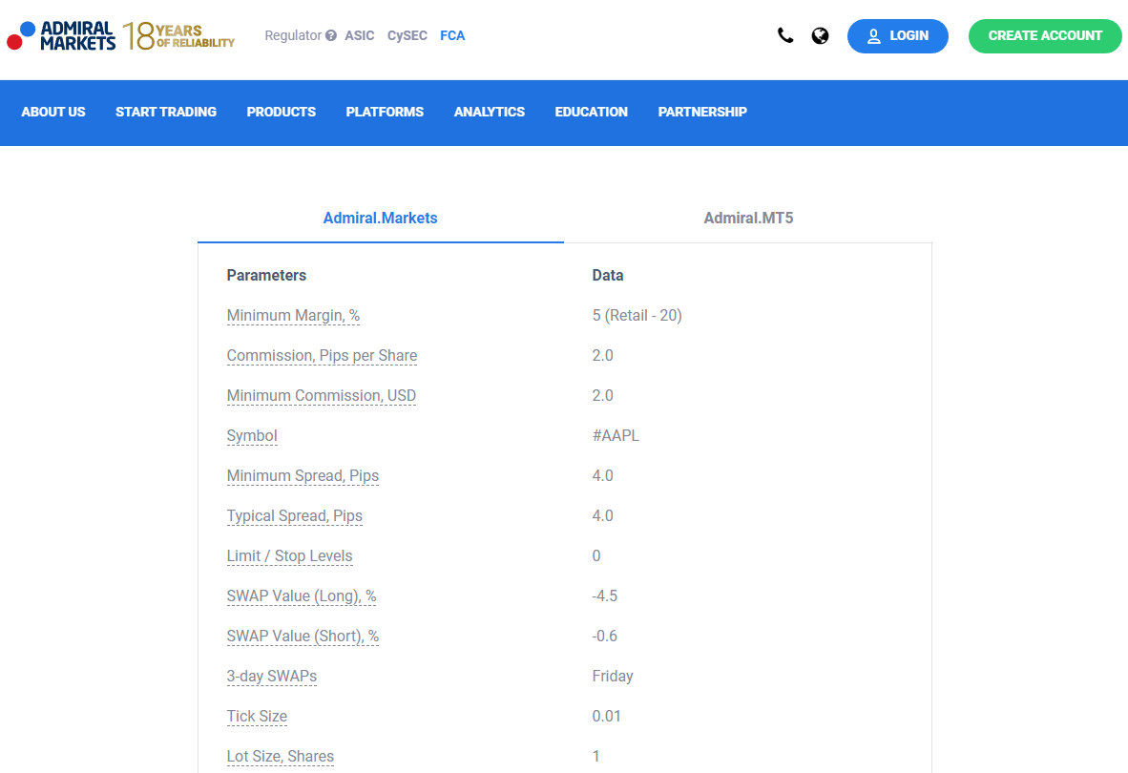Image resolution: width=1128 pixels, height=773 pixels.
Task: Open the globe language selector
Action: (820, 36)
